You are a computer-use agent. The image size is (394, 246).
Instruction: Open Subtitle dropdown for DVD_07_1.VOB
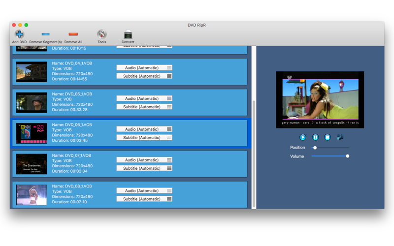click(x=144, y=168)
